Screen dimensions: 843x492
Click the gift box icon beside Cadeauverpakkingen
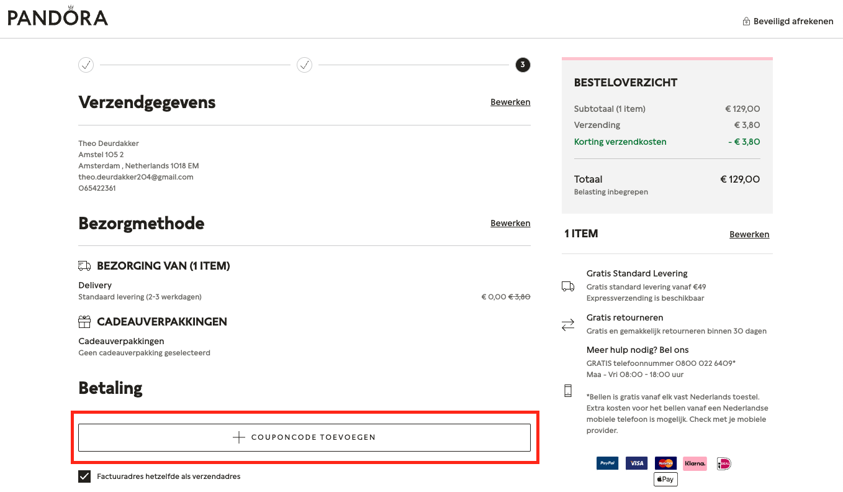tap(84, 322)
